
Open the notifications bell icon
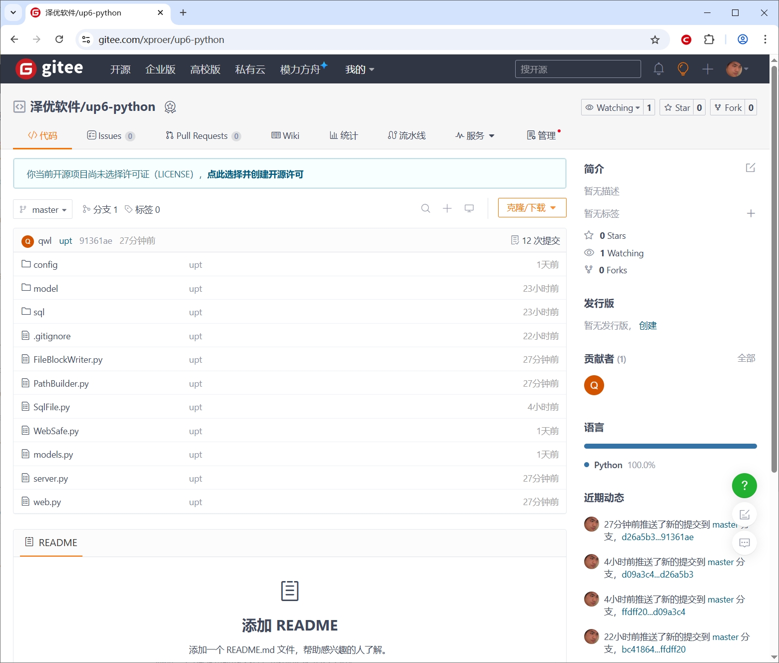coord(659,69)
